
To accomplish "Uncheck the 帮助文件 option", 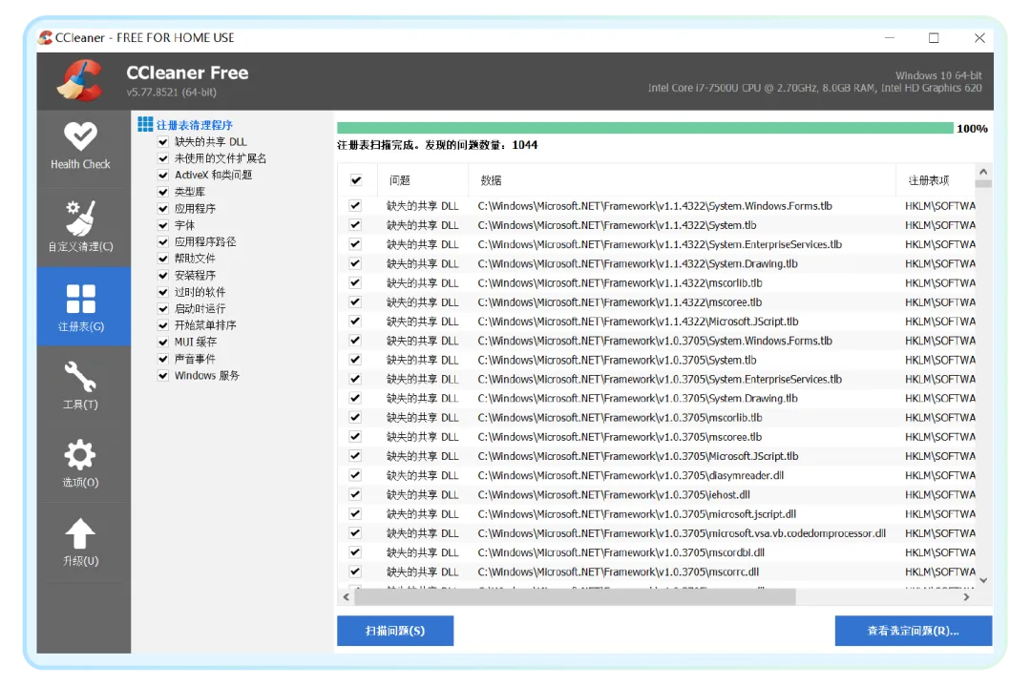I will tap(163, 259).
